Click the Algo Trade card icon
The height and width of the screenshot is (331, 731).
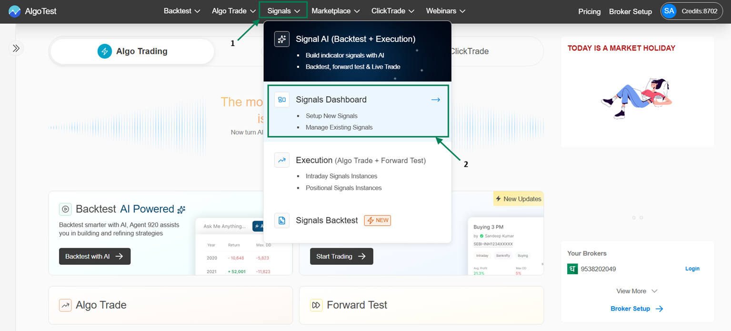65,305
